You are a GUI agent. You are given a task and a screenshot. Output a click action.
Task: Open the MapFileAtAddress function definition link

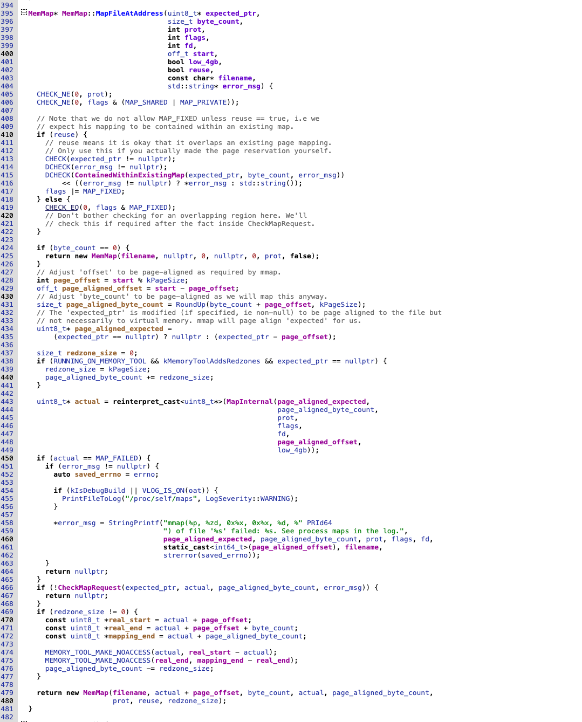[129, 13]
